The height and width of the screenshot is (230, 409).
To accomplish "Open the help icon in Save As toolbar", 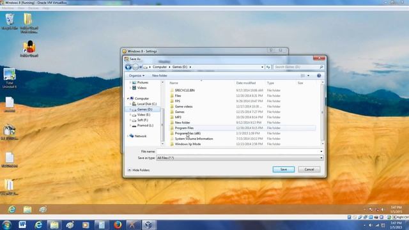I will [319, 75].
